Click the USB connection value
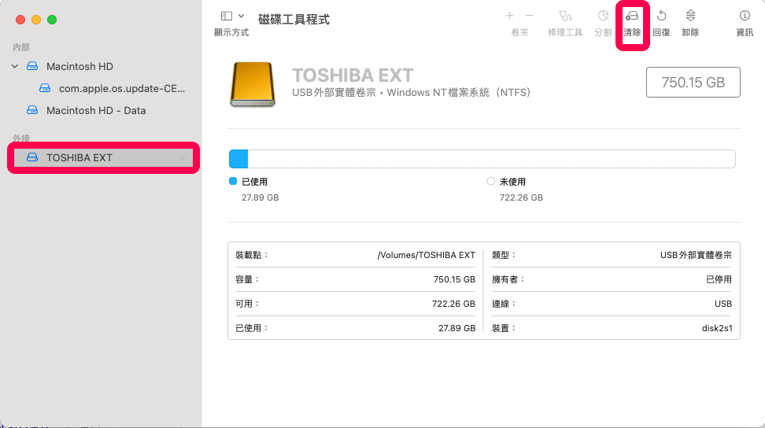The image size is (765, 428). (723, 304)
